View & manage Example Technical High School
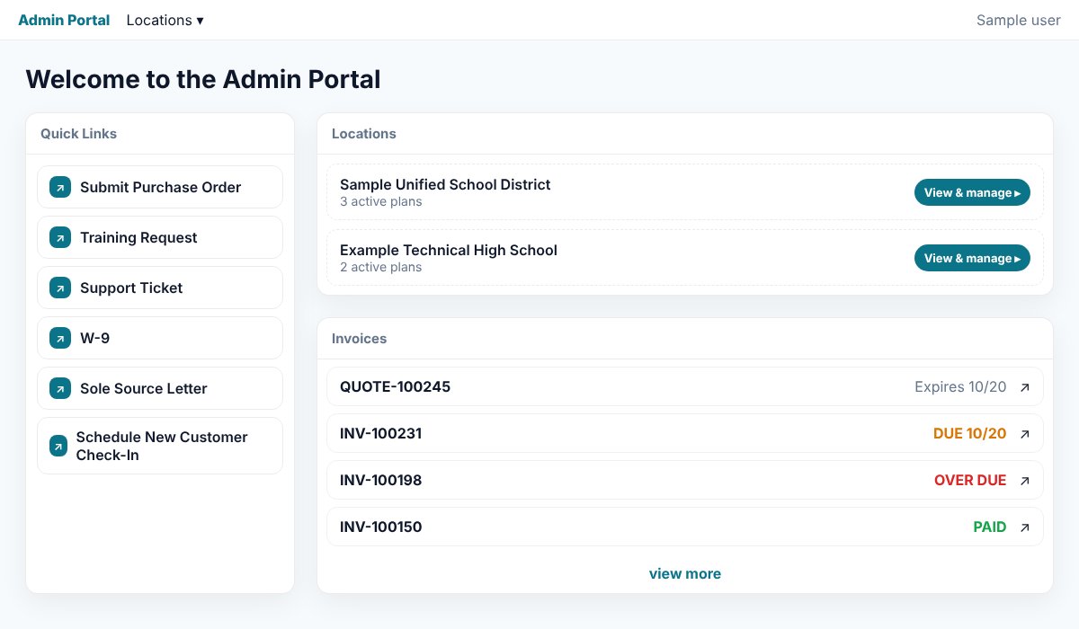Viewport: 1079px width, 629px height. 972,258
